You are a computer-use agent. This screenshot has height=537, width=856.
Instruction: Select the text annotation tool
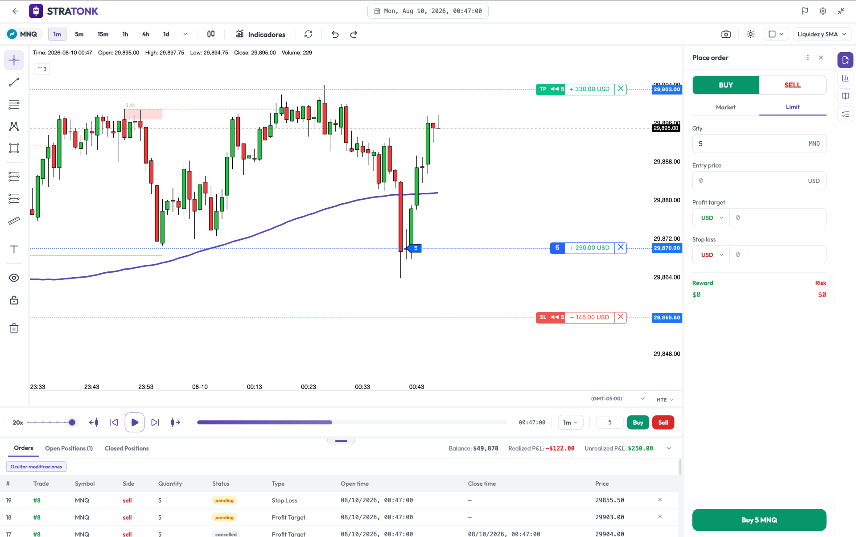[14, 249]
